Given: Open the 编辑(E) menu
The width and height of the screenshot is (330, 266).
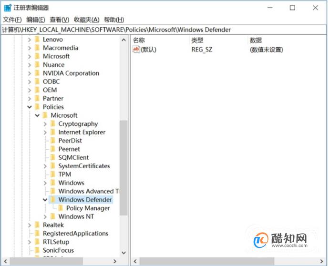Looking at the screenshot, I should click(36, 20).
